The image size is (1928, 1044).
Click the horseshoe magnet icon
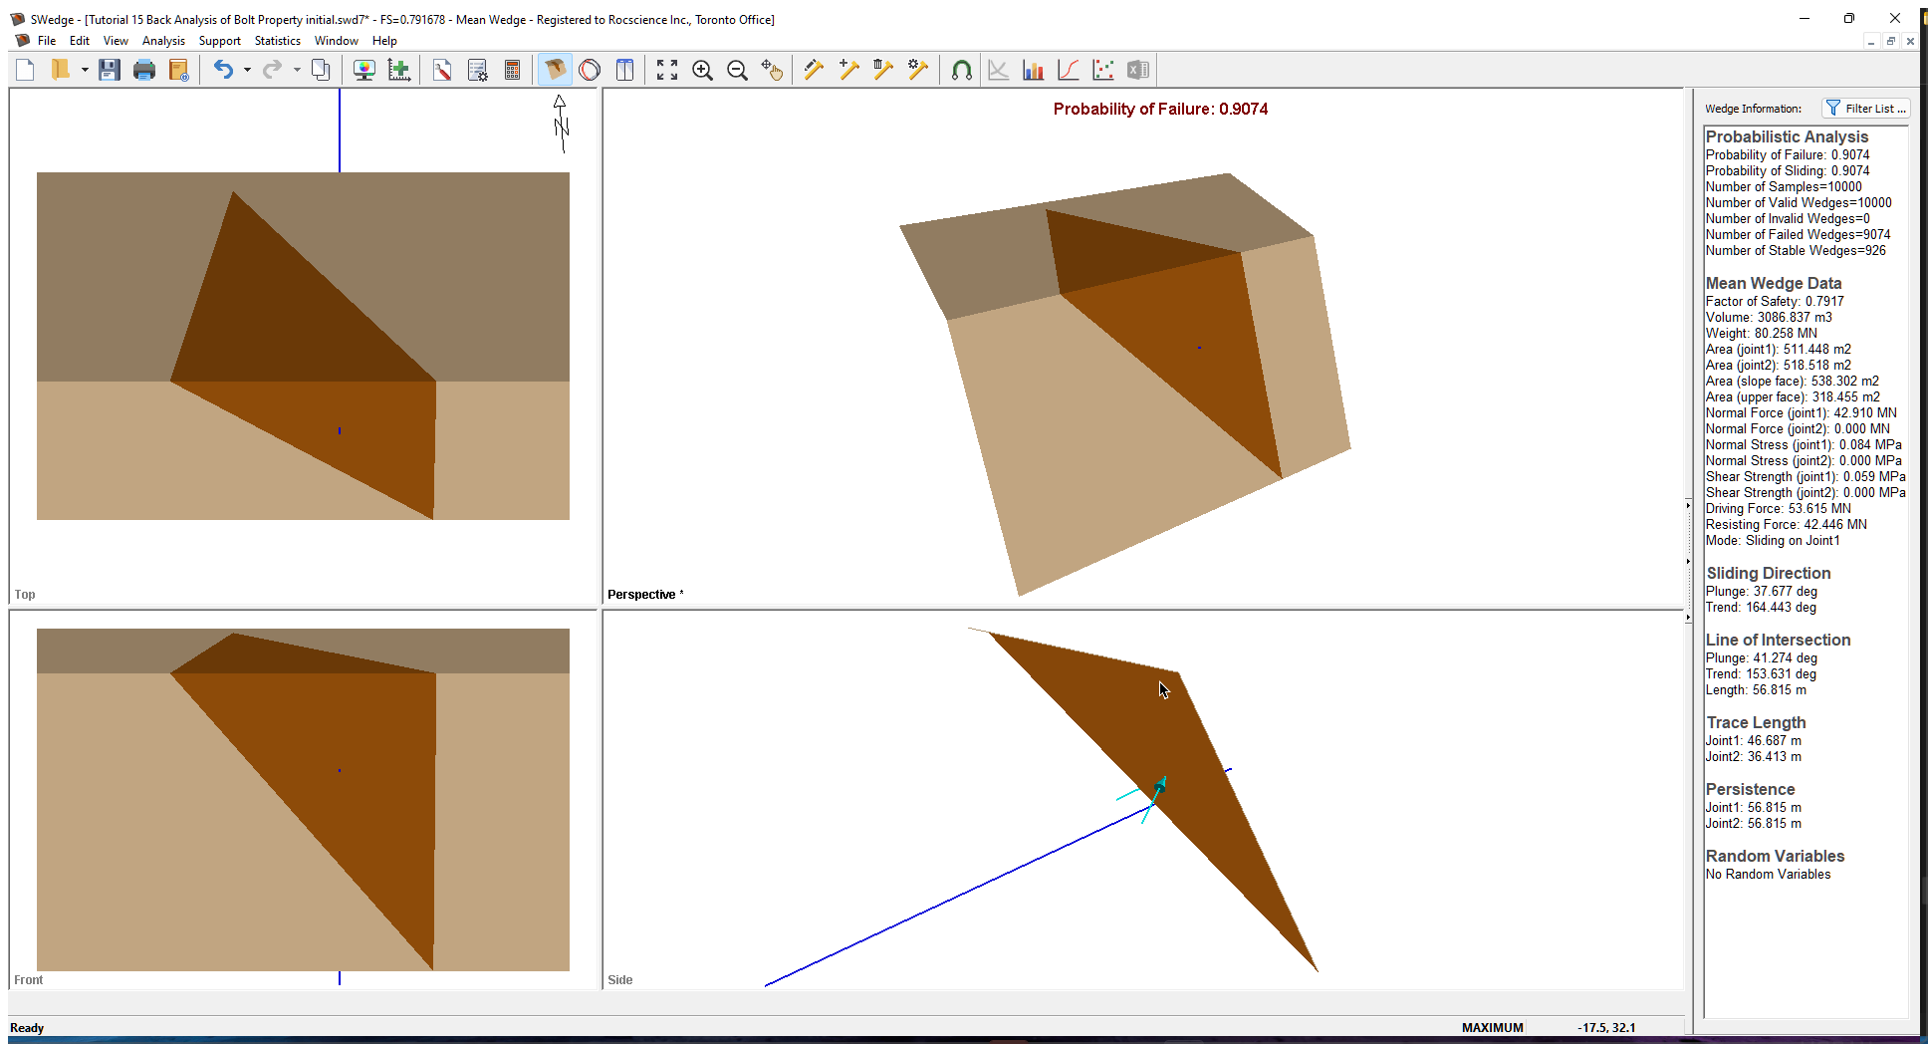(x=962, y=70)
